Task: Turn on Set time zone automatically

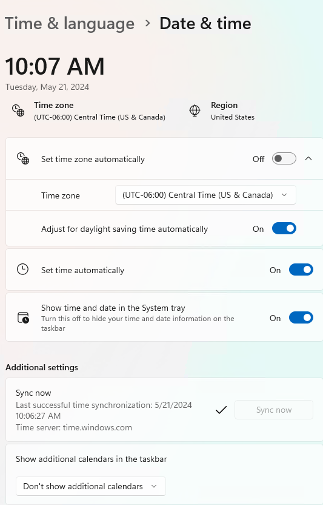Action: click(x=284, y=159)
